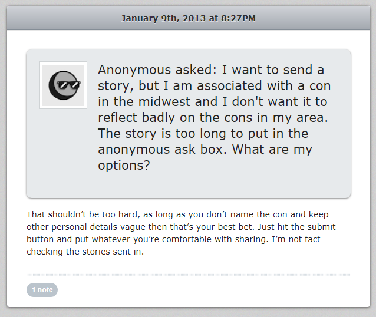Image resolution: width=376 pixels, height=317 pixels.
Task: Click the anonymous sunglasses avatar icon
Action: tap(64, 85)
